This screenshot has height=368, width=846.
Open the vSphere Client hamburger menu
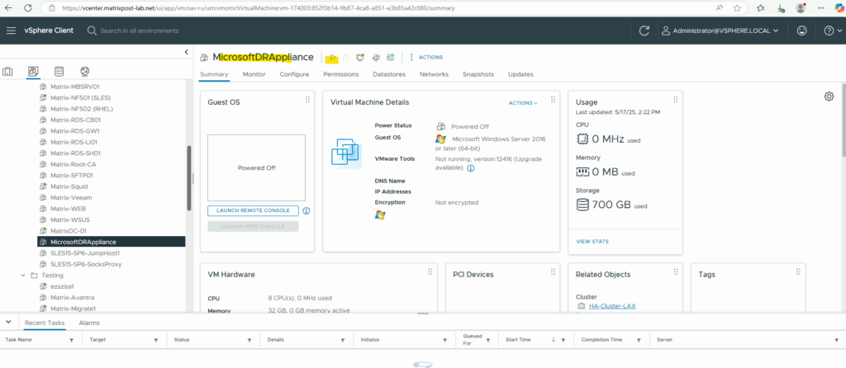[12, 31]
